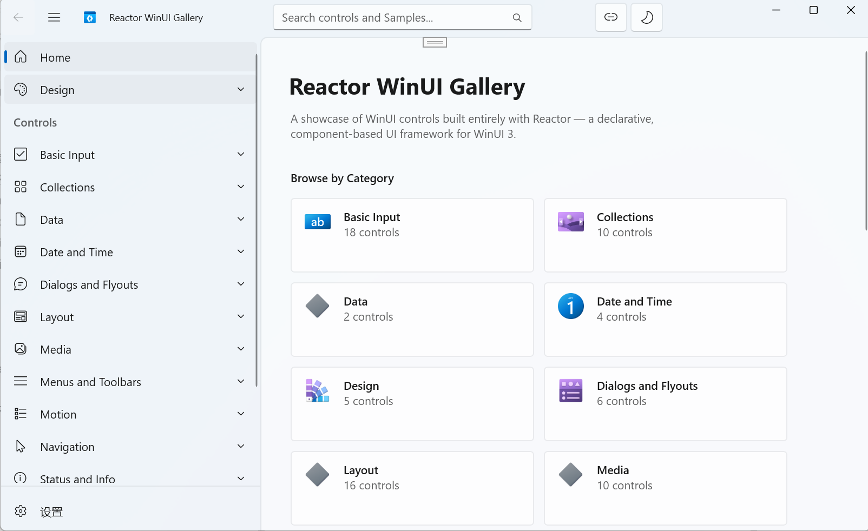Click the Design palette icon in sidebar
The image size is (868, 531).
21,89
